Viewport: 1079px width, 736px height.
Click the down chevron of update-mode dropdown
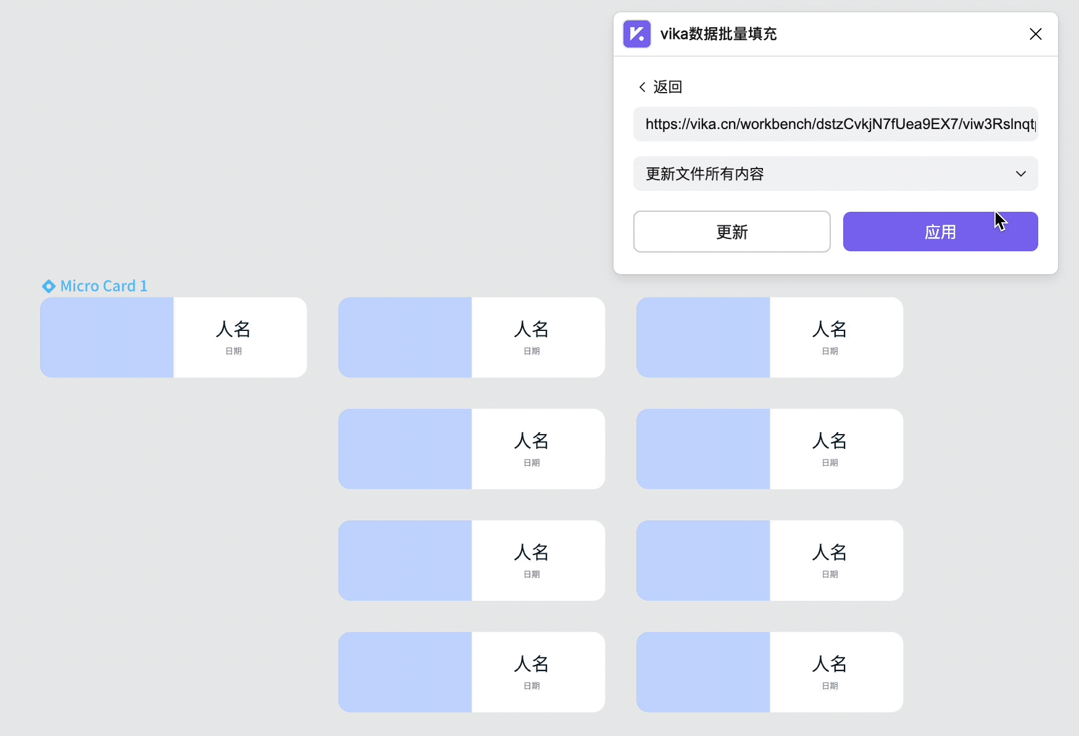(1020, 174)
